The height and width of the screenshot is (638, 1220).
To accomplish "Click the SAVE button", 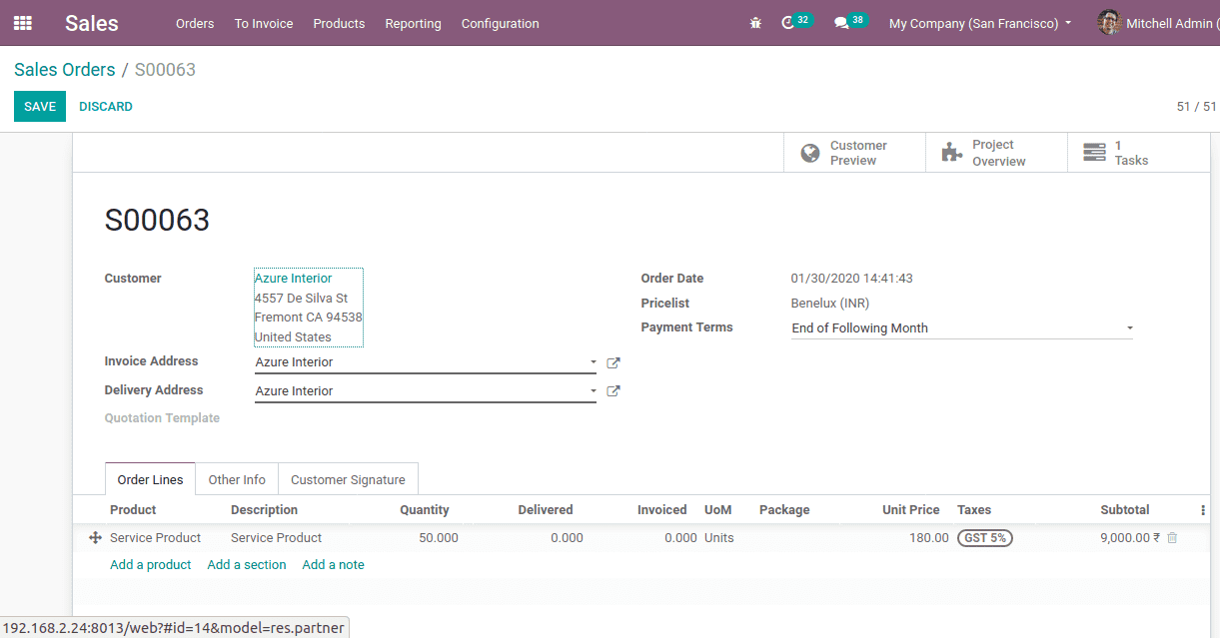I will tap(40, 107).
